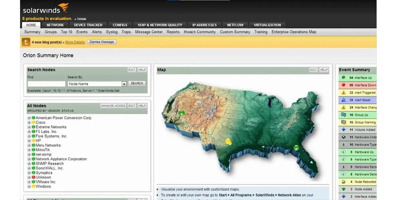Screen dimensions: 401x200
Task: Click the Dismiss Message button
Action: 102,42
